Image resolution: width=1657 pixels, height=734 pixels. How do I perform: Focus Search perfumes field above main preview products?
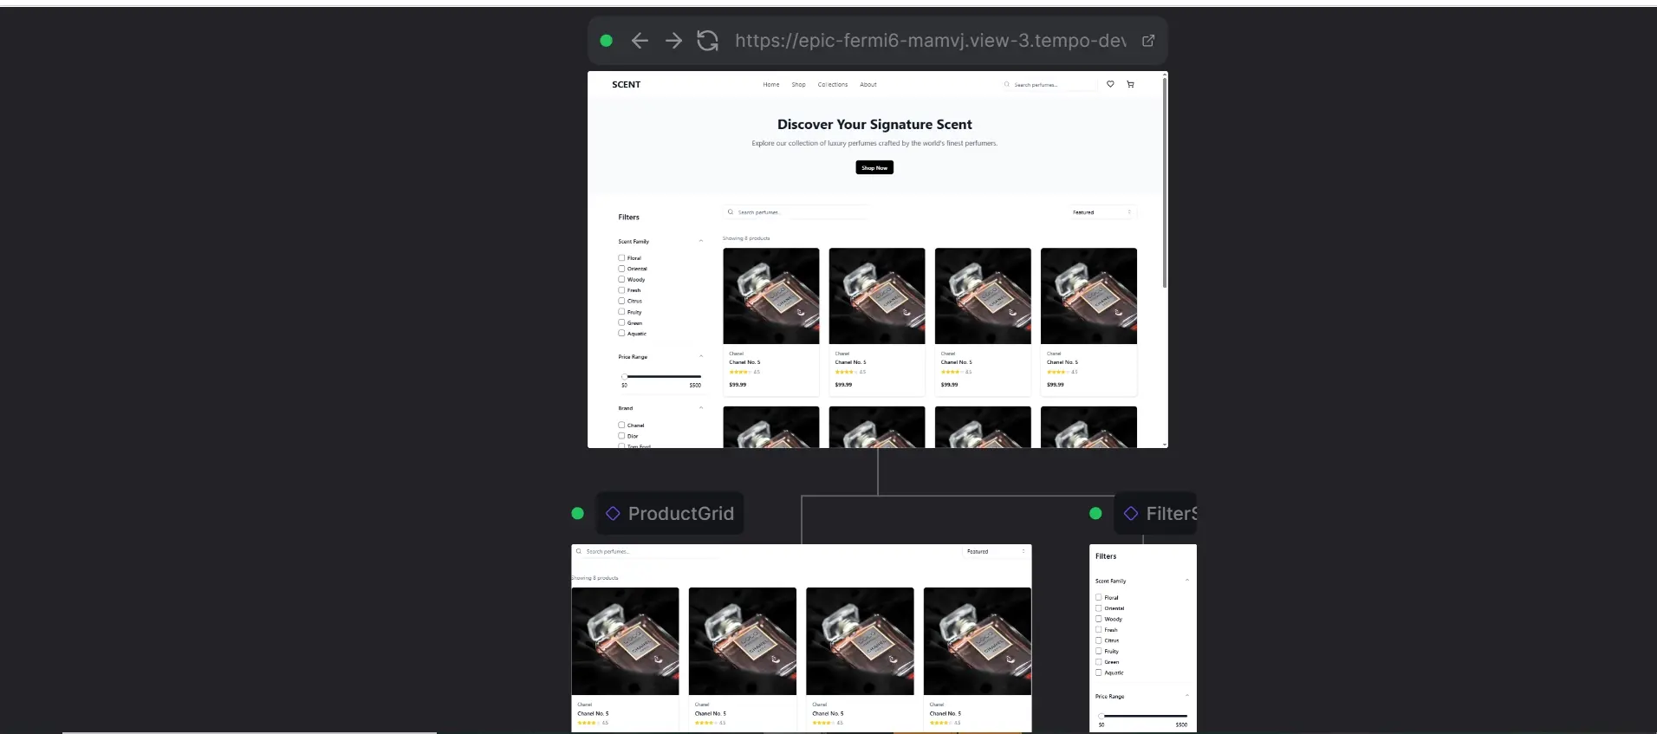[795, 212]
